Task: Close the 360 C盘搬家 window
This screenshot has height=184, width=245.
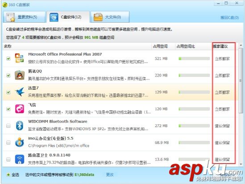Action: 237,3
